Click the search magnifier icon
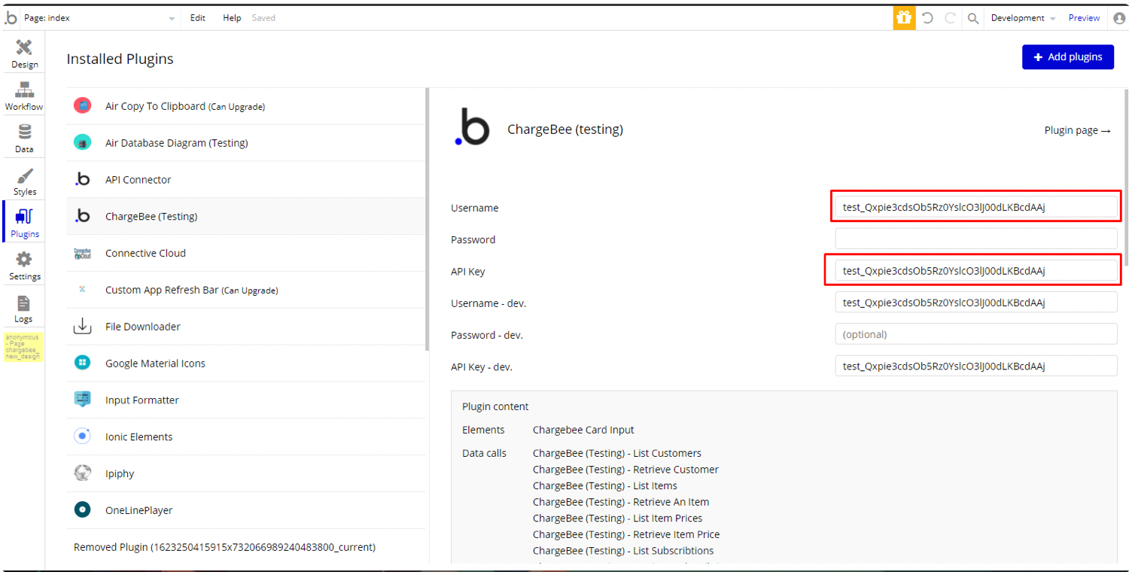 tap(973, 18)
